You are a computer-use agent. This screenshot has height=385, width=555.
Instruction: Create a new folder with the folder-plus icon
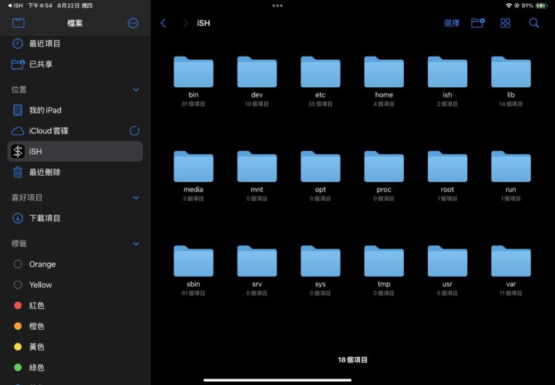(x=477, y=23)
